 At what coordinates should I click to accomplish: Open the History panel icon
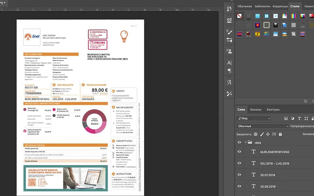pos(229,9)
